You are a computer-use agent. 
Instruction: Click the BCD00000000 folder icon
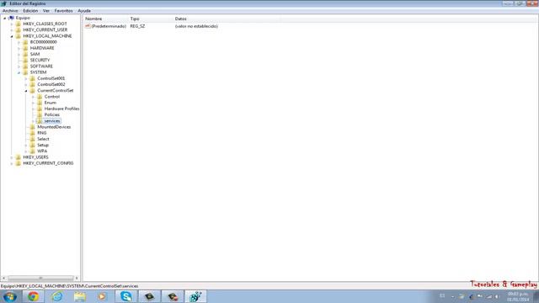click(25, 42)
